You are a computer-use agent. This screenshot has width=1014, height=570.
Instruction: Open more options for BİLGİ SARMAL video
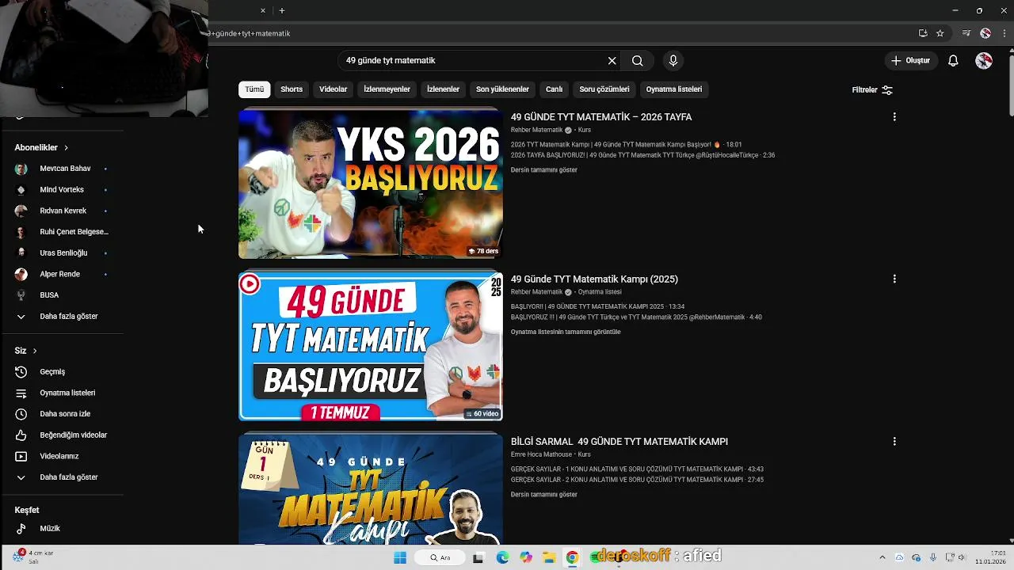pyautogui.click(x=894, y=441)
